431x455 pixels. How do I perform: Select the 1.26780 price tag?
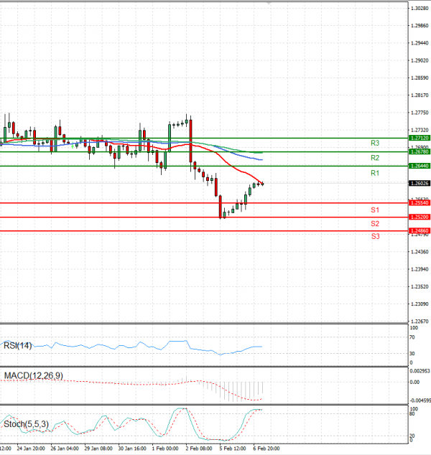[420, 151]
